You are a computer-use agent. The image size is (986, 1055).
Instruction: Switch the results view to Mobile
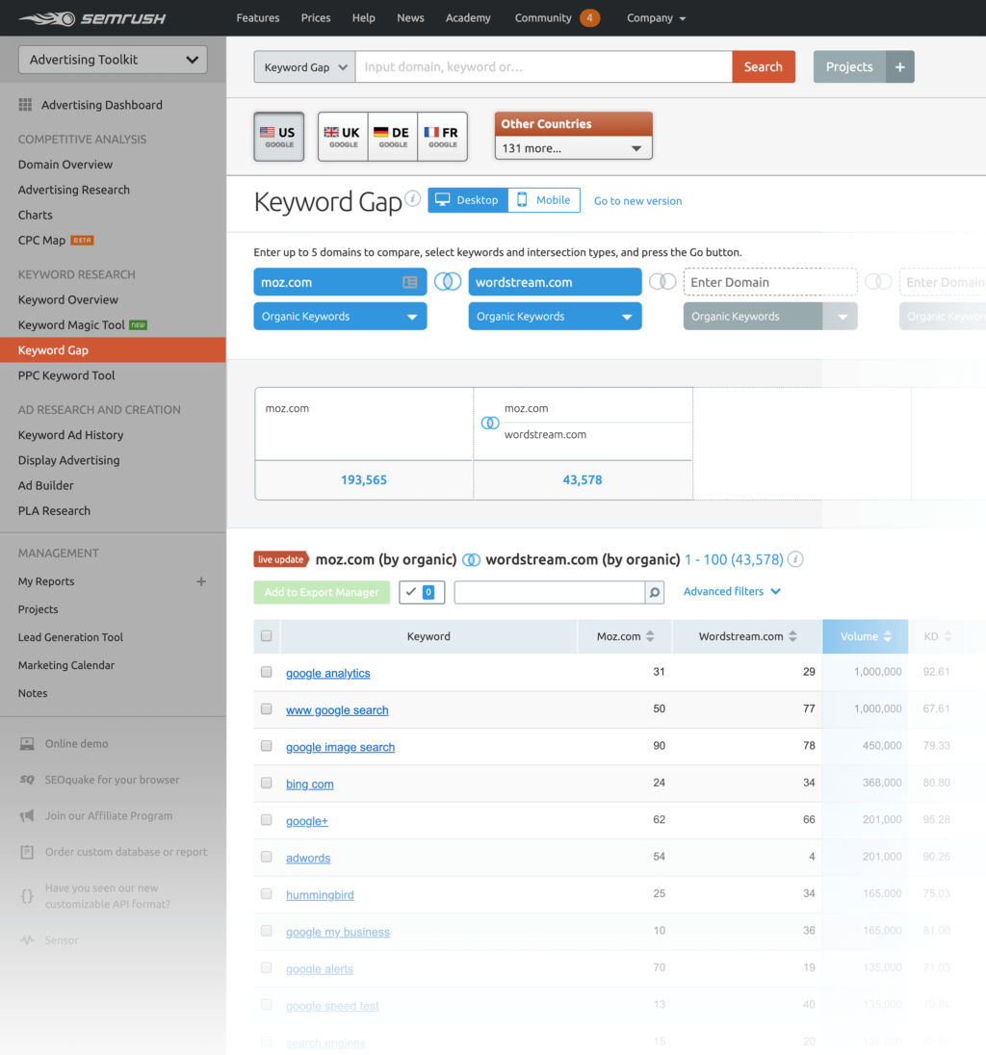tap(544, 199)
